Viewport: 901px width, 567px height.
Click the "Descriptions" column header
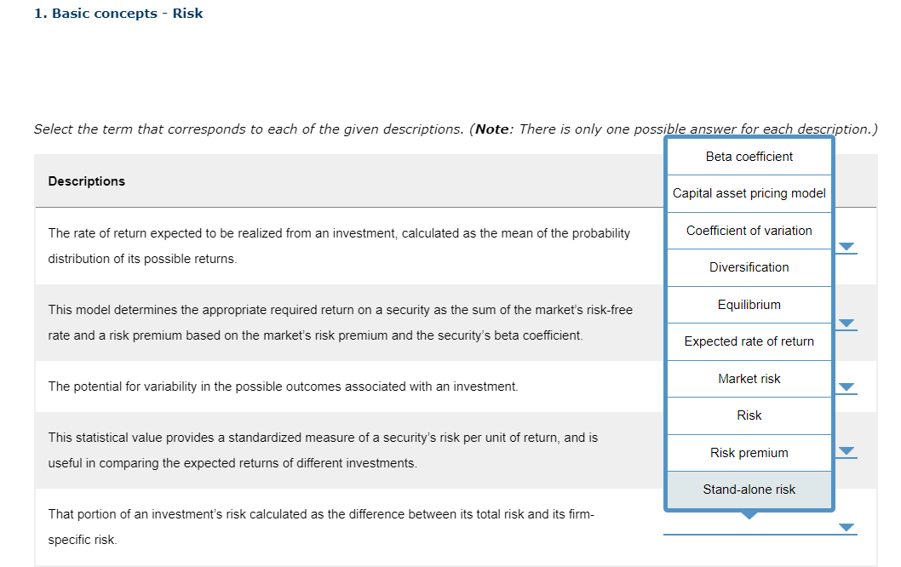coord(86,180)
